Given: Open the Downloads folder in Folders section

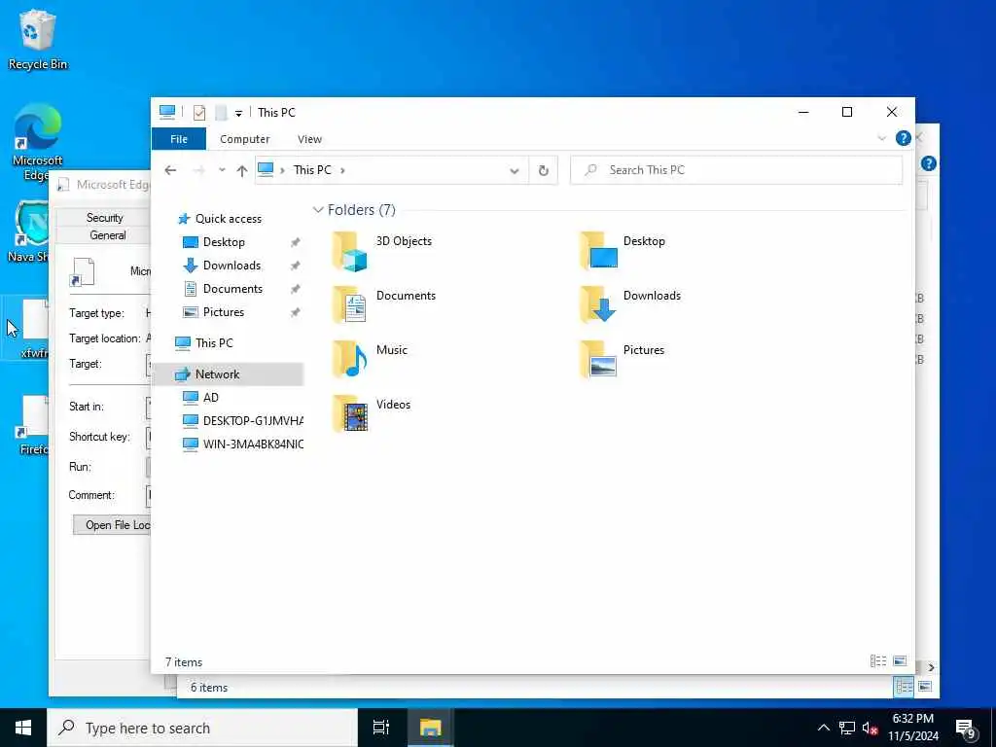Looking at the screenshot, I should [630, 304].
